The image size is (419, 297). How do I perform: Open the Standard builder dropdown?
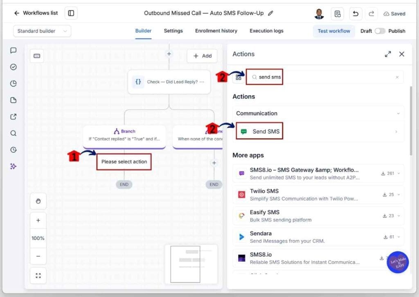coord(42,31)
